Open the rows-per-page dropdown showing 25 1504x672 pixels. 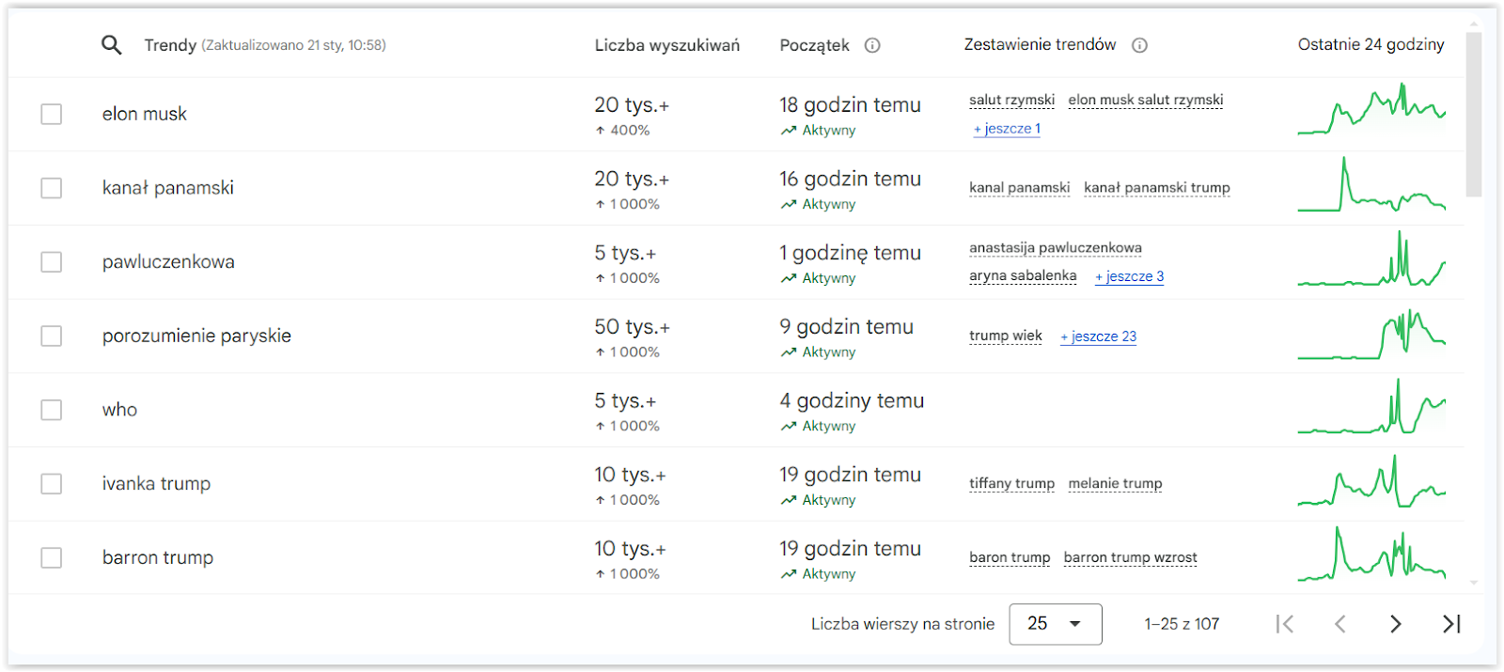[1055, 624]
